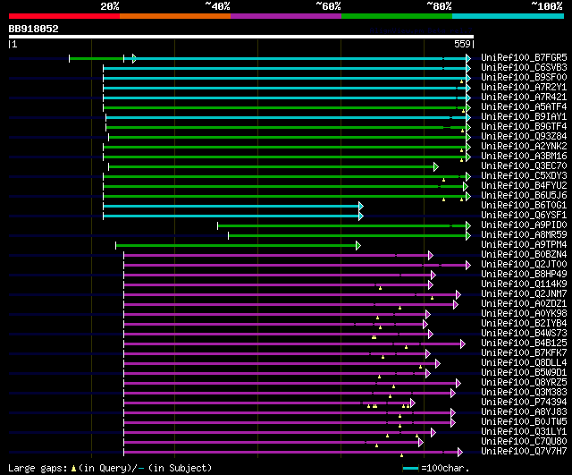Click the A9TPM4 green alignment arrowhead
Viewport: 572px width, 475px height.
pos(358,246)
